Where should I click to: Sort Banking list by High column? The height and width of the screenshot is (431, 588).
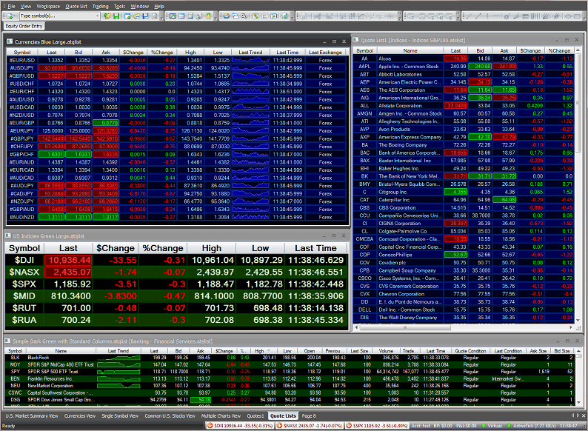pos(262,351)
